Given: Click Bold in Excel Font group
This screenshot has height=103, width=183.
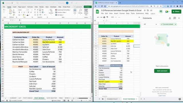Looking at the screenshot, I should tap(19, 12).
